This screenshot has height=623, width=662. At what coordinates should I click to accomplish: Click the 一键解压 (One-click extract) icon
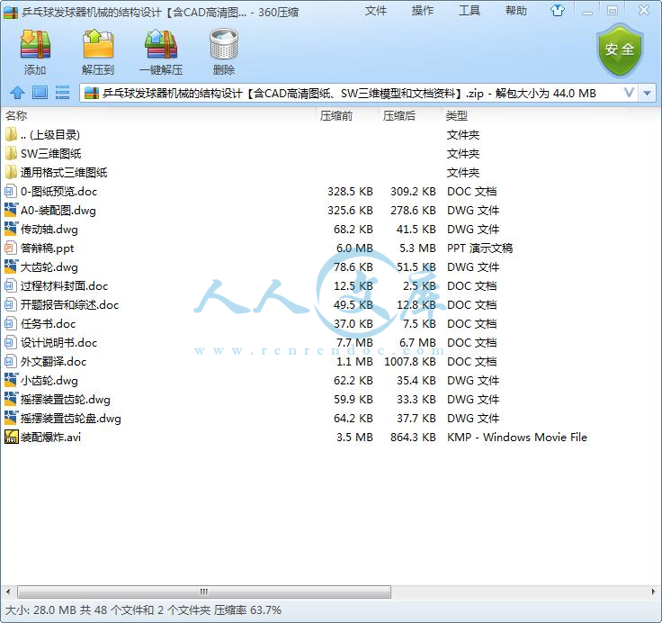click(161, 44)
